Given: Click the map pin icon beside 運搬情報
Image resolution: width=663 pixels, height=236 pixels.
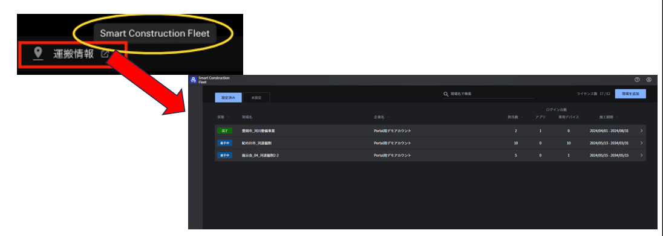Looking at the screenshot, I should [39, 54].
